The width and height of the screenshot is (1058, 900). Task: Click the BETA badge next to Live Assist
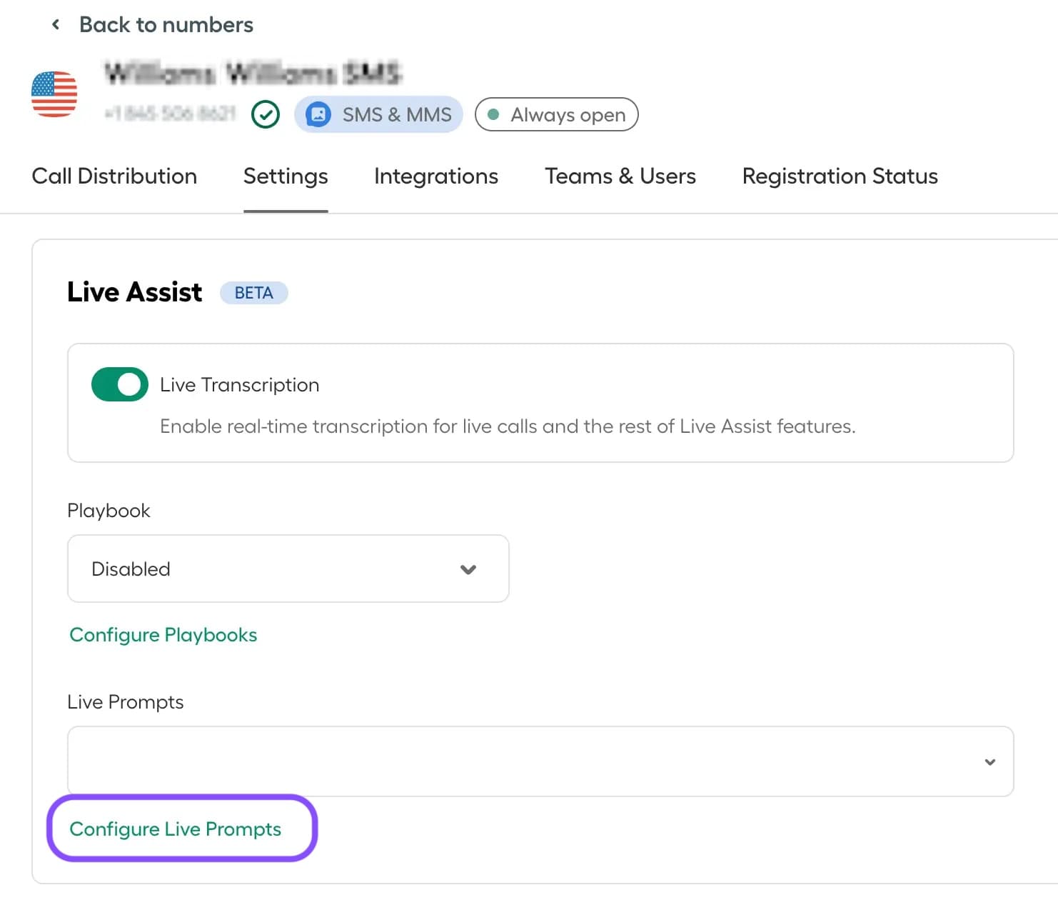253,292
